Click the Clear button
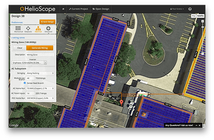Viewport: 214px width, 140px height. [x=20, y=48]
